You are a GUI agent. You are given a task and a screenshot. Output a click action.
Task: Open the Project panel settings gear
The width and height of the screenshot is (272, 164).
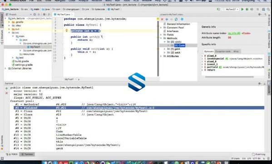tap(45, 14)
